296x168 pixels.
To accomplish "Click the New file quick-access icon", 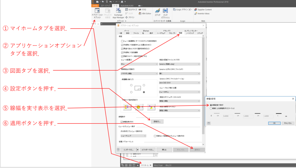I will [x=97, y=2].
